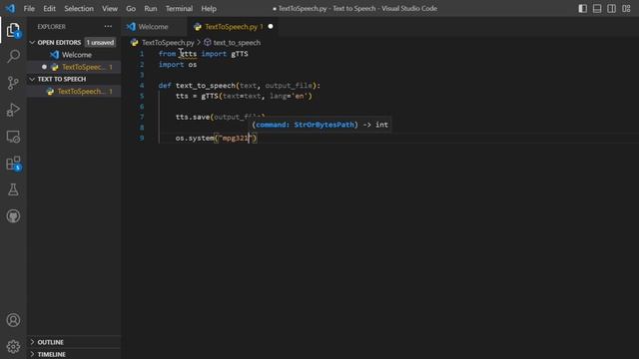This screenshot has width=639, height=359.
Task: Switch to the Welcome tab
Action: pos(154,27)
